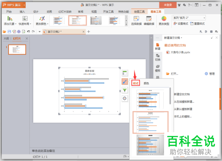Click 从默认模板新建 in task pane
222x161 pixels.
[183, 109]
